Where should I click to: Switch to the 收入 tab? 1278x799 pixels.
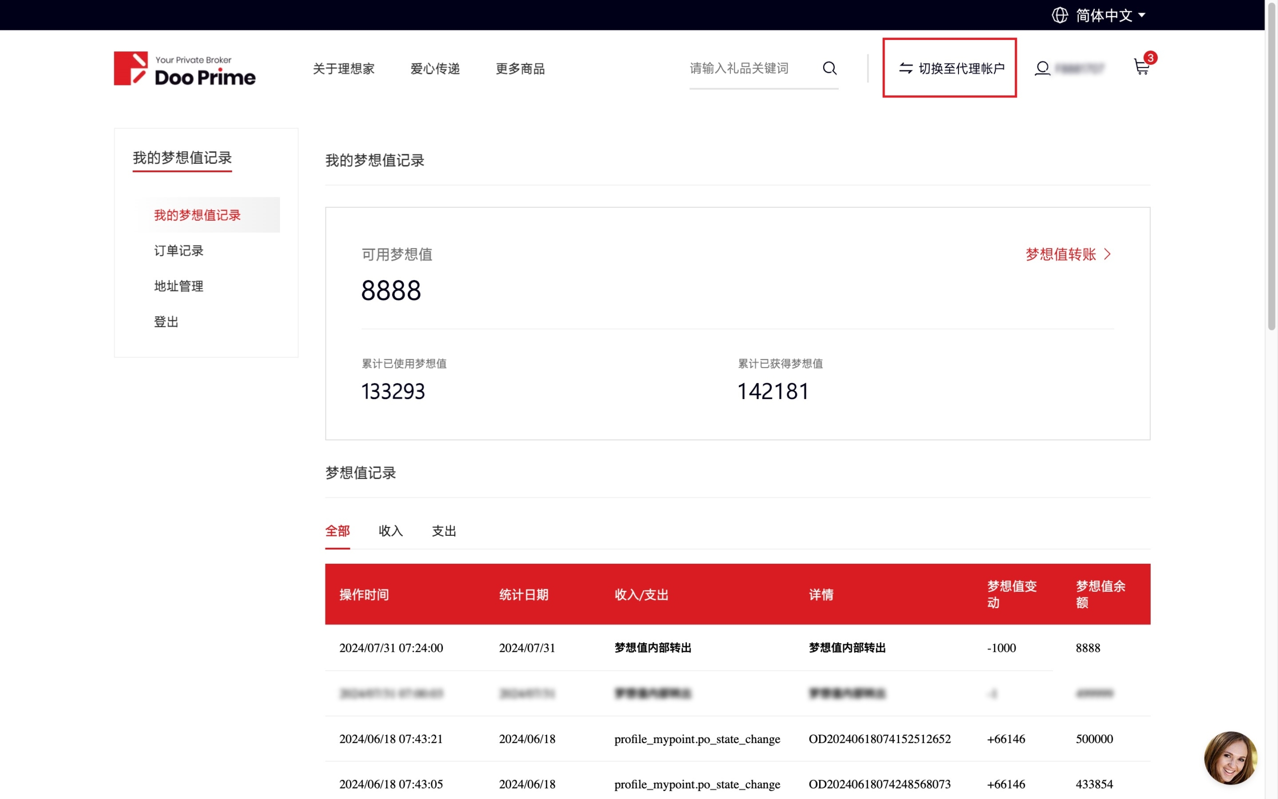tap(390, 530)
